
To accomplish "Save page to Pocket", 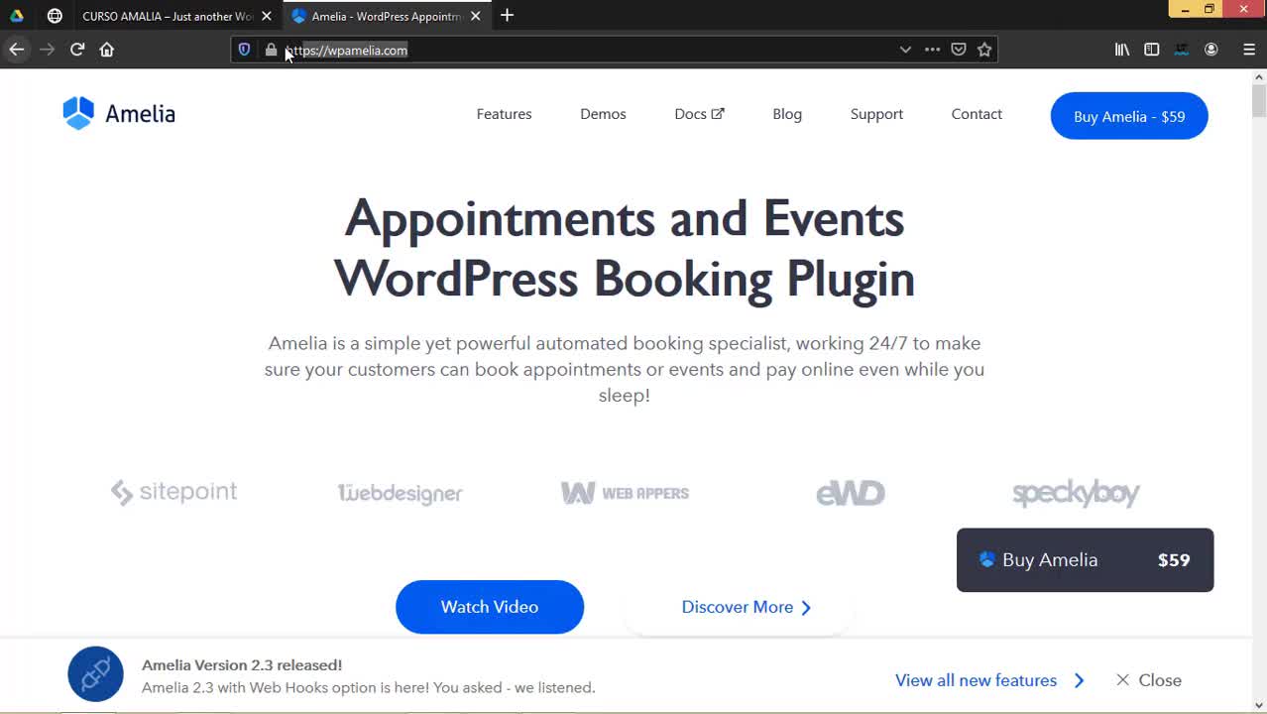I will [x=959, y=50].
